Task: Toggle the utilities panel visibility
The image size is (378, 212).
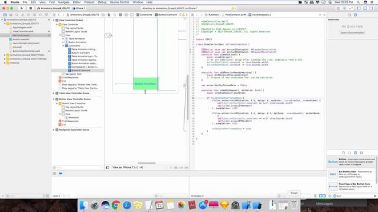Action: click(x=372, y=8)
